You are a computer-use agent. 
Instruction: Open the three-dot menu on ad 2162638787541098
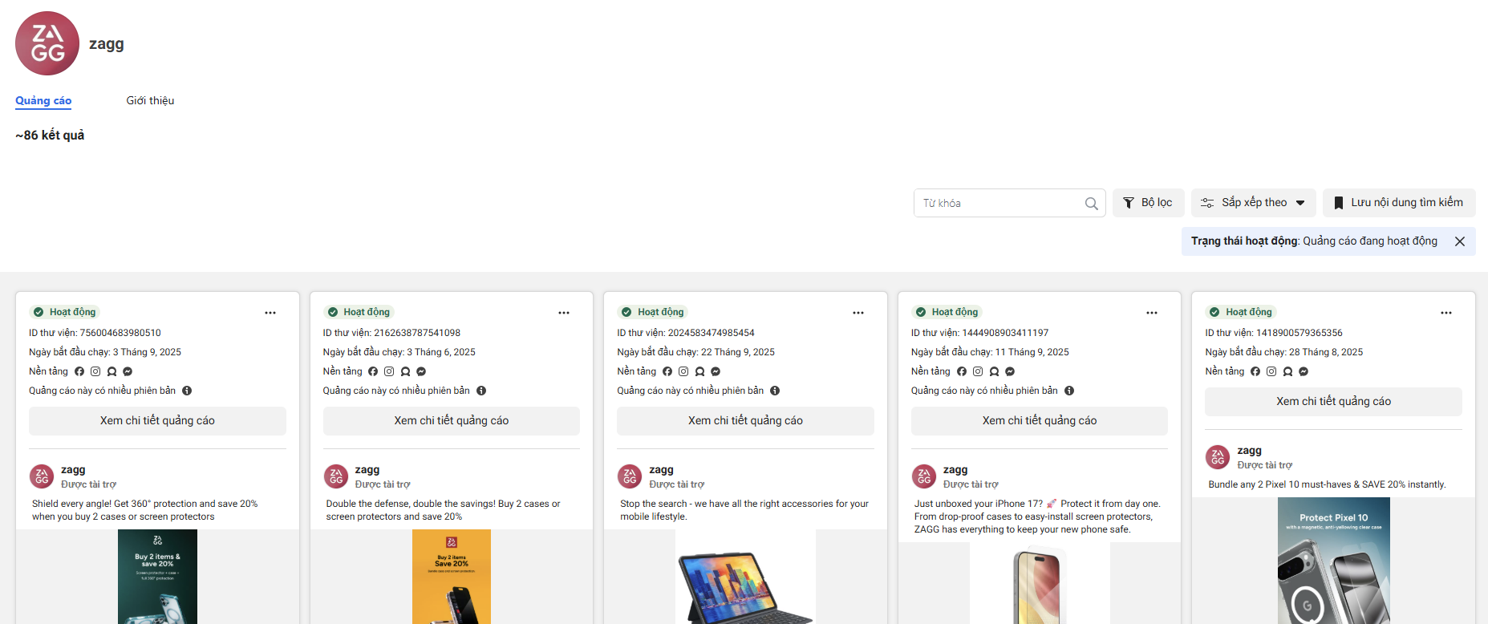pos(564,313)
